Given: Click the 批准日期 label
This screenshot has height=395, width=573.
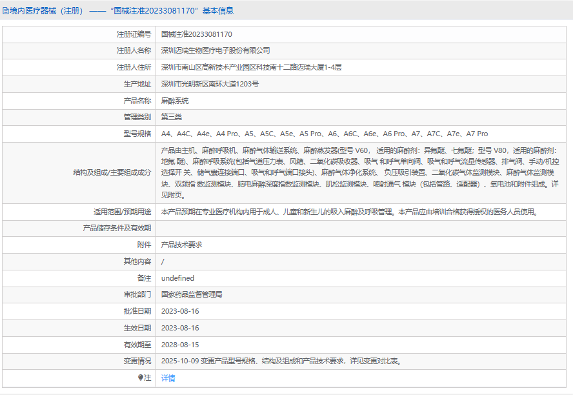Looking at the screenshot, I should (137, 311).
